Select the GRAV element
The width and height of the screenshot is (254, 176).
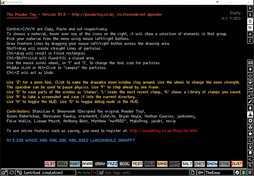pyautogui.click(x=100, y=164)
